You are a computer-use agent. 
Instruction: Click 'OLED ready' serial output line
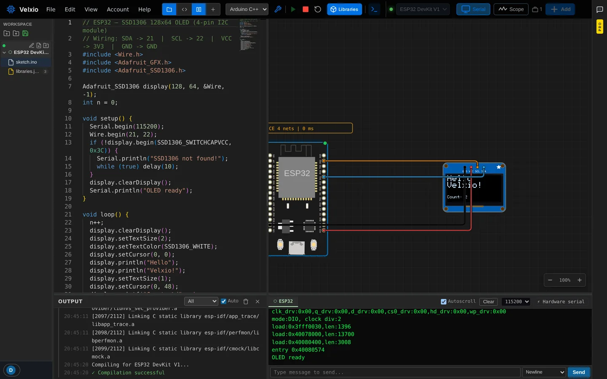pos(288,358)
